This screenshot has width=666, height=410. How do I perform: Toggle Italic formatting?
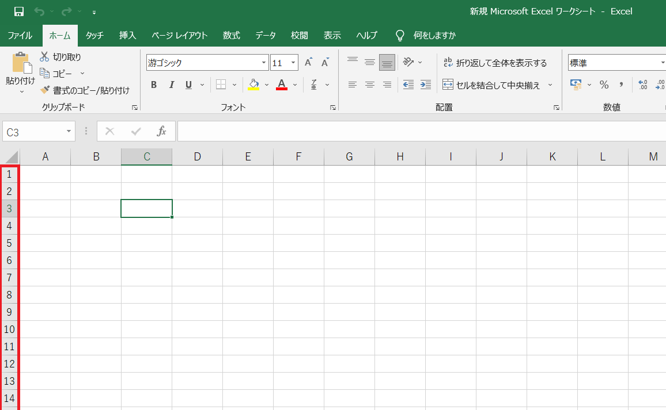171,85
